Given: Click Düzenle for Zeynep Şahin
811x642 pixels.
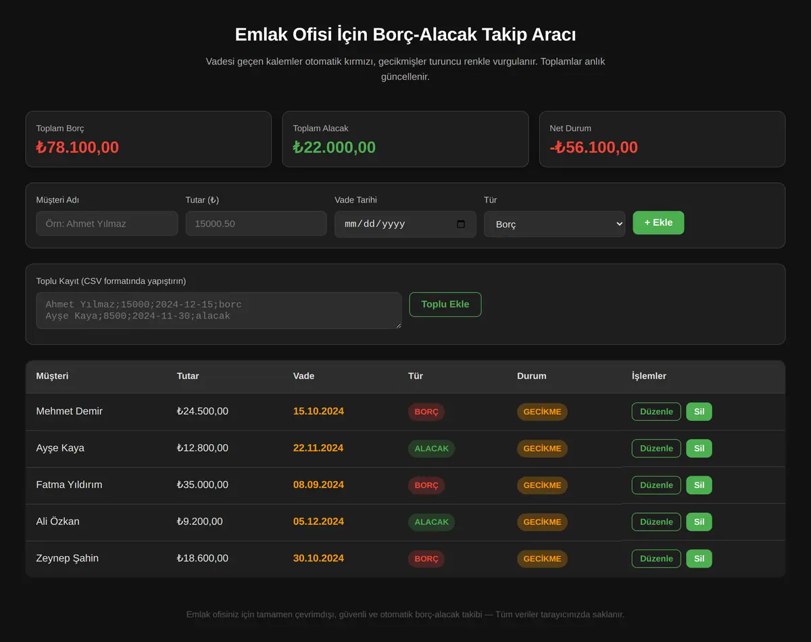Looking at the screenshot, I should pyautogui.click(x=656, y=558).
